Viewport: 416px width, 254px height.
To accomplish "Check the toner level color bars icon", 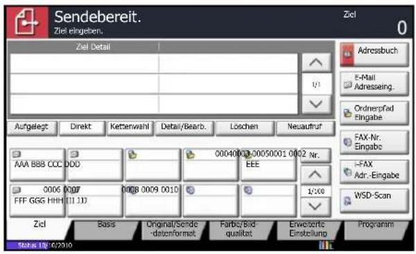I will [326, 245].
